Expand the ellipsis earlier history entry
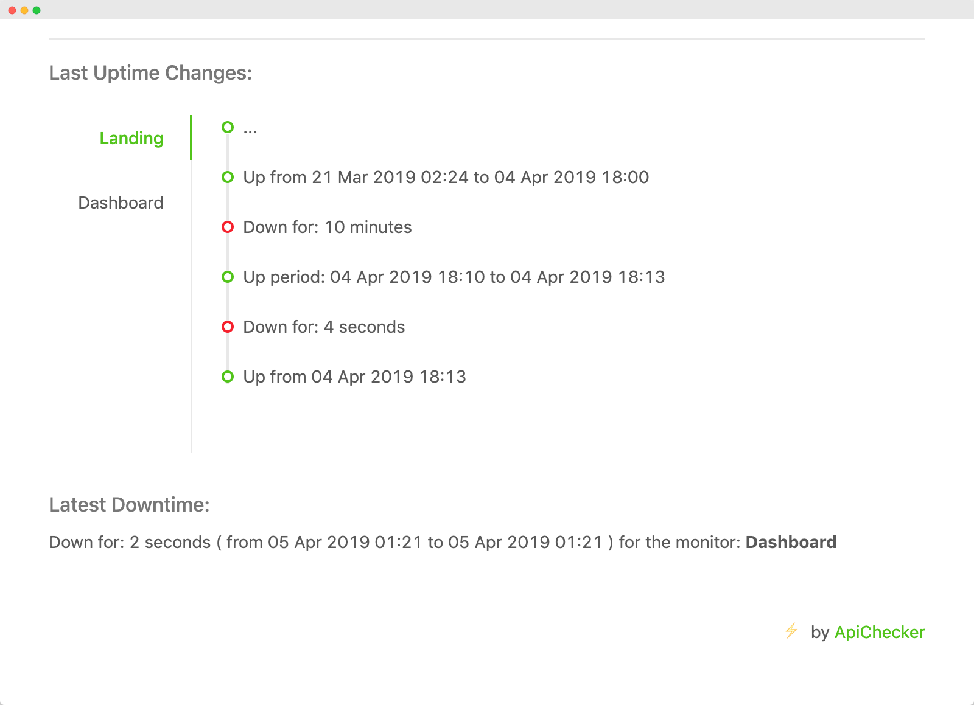The width and height of the screenshot is (974, 705). [x=250, y=129]
